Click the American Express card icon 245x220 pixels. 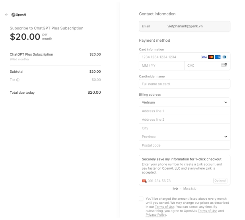(x=218, y=57)
